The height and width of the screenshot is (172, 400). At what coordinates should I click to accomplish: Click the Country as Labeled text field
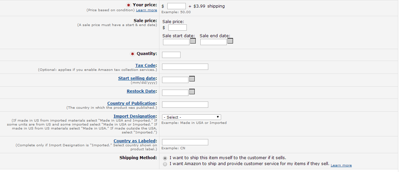185,142
